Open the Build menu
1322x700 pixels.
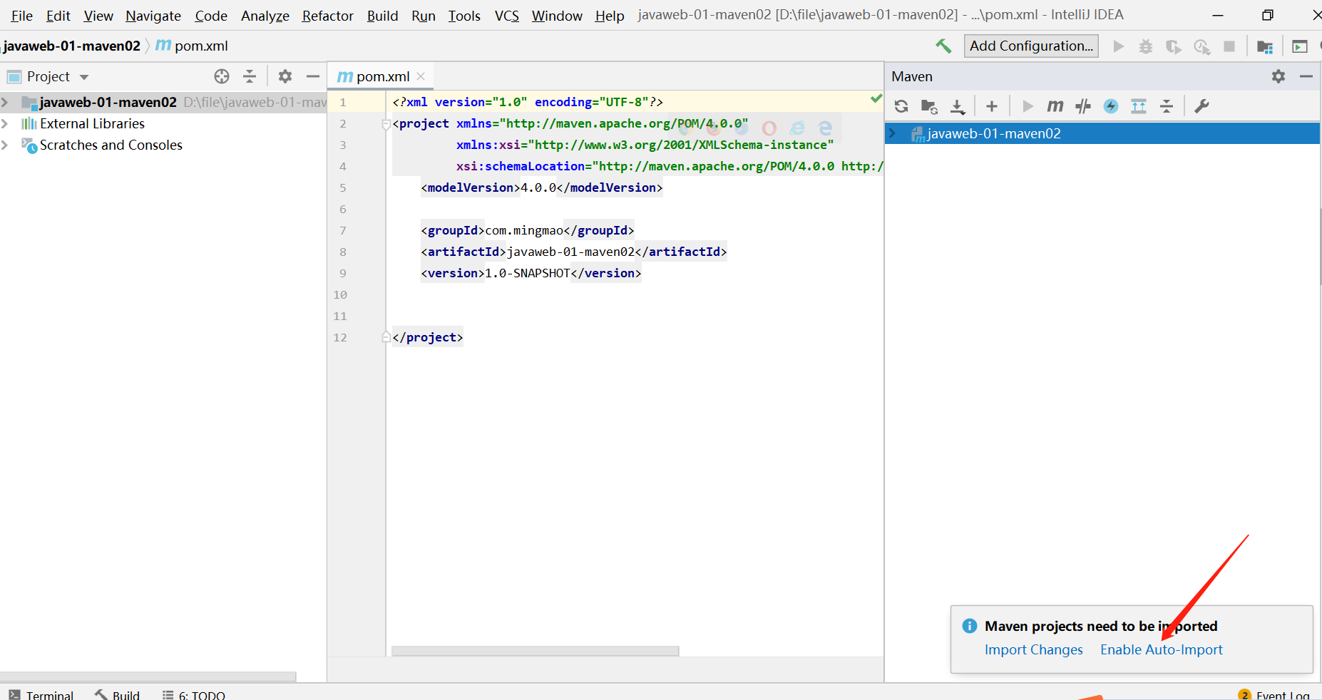[x=382, y=16]
